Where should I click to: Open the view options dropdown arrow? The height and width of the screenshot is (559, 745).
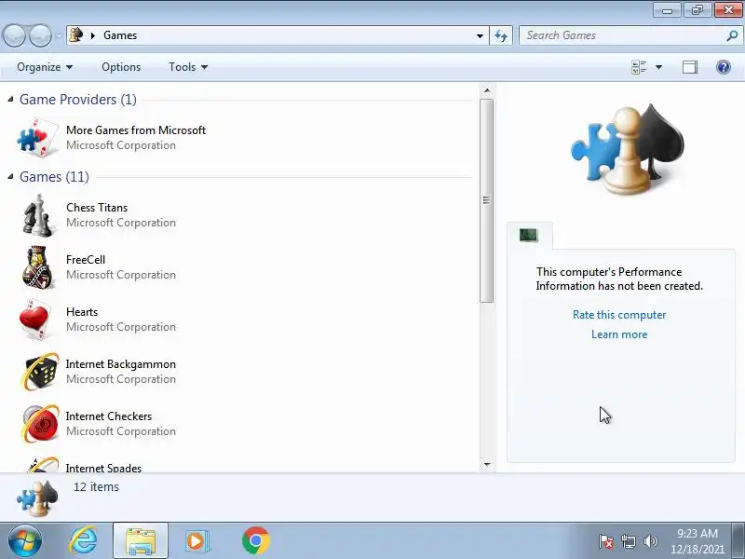[658, 67]
